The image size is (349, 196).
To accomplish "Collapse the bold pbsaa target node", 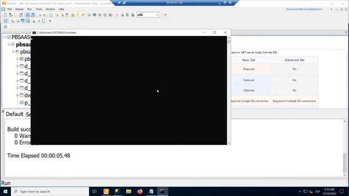I will pyautogui.click(x=9, y=45).
